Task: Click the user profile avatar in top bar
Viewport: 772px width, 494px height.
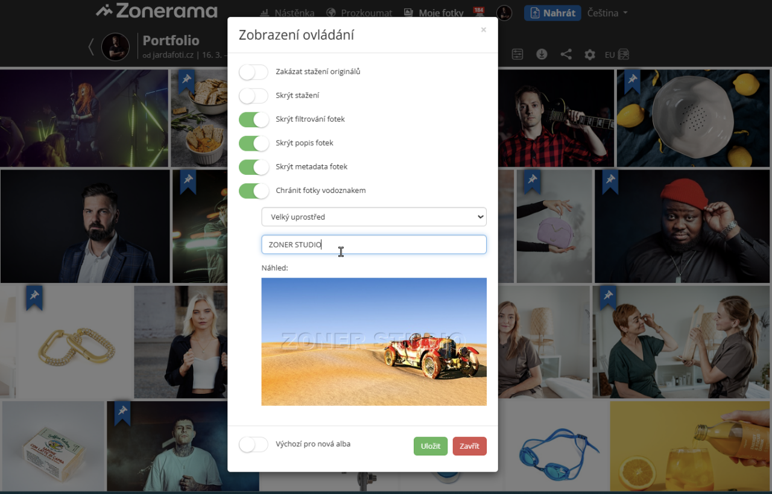Action: (x=504, y=13)
